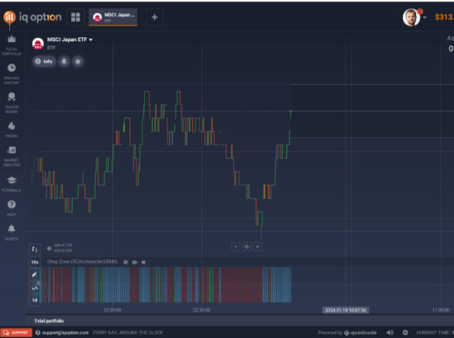
Task: Click the support@iqoption.com email link
Action: click(65, 333)
